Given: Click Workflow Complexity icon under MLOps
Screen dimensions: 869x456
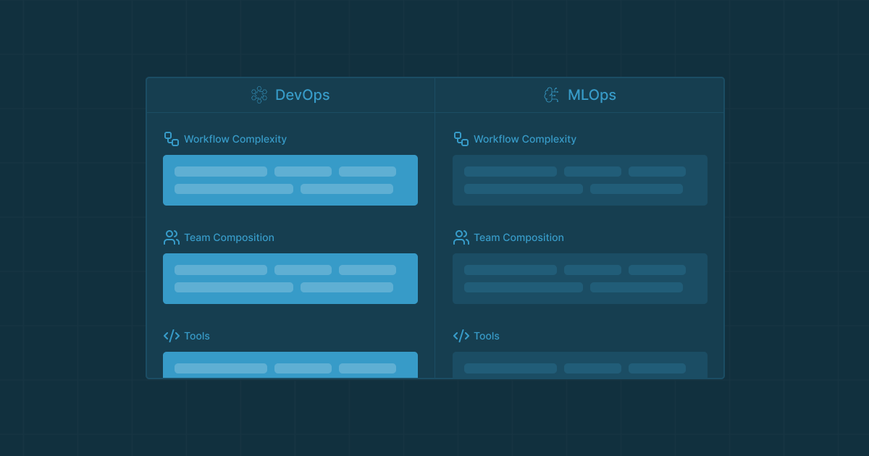Looking at the screenshot, I should click(x=461, y=139).
